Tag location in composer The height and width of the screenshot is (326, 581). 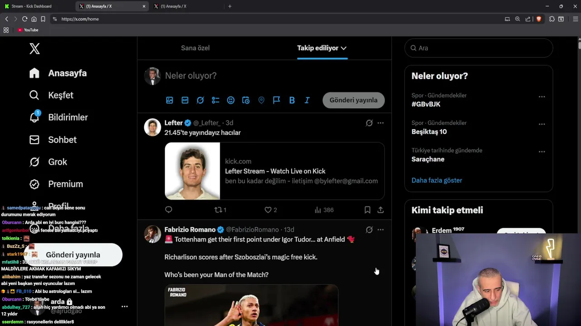[261, 100]
